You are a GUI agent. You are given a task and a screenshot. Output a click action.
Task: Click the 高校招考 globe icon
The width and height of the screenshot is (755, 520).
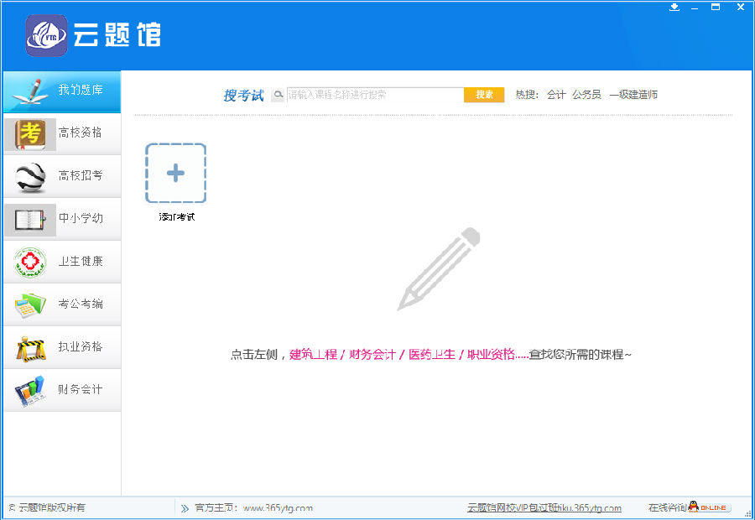click(x=30, y=176)
